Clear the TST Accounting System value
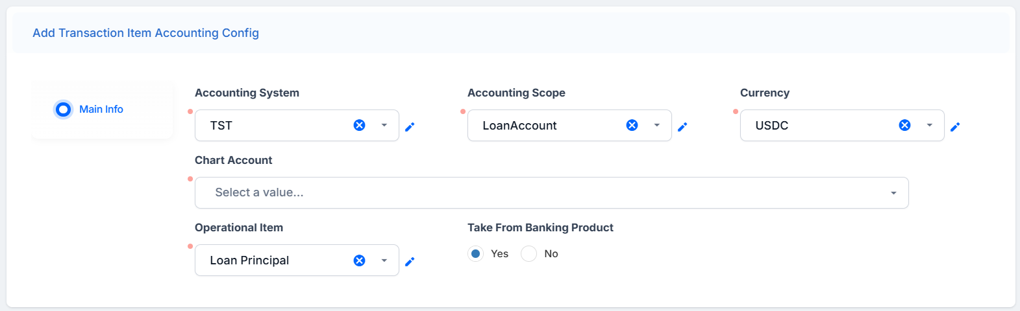Screen dimensions: 1020x311 [x=359, y=125]
